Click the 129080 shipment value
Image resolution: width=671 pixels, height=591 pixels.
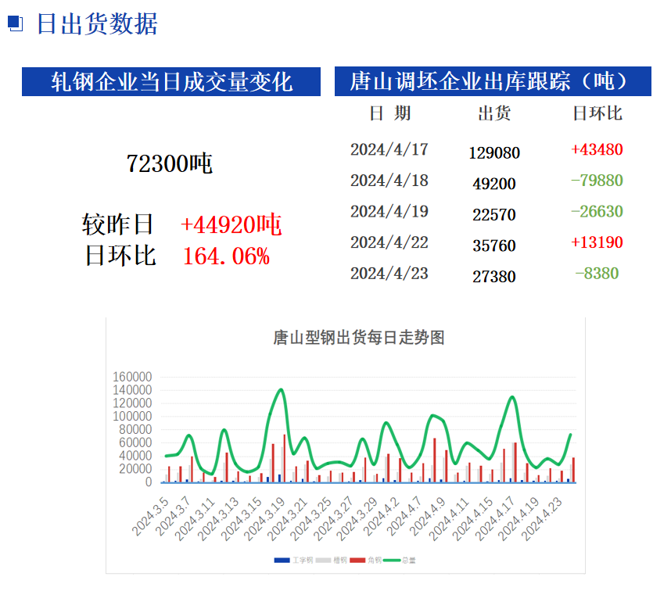[x=493, y=153]
